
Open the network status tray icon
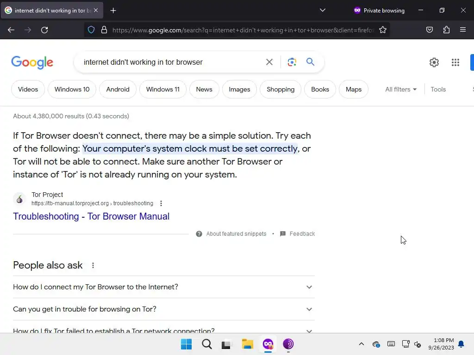tap(405, 344)
